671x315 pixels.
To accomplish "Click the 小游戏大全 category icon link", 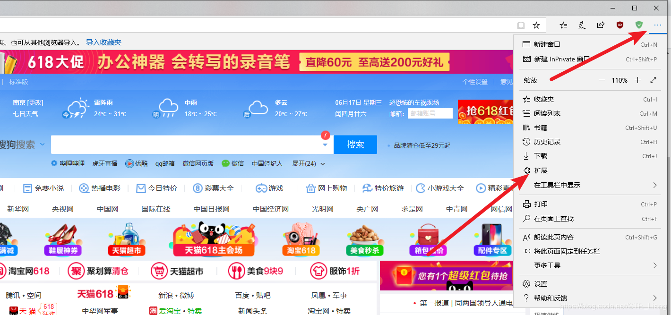I will coord(440,188).
